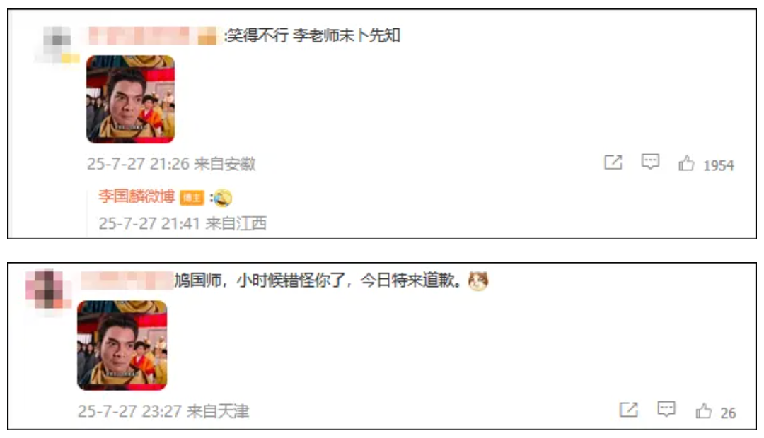Click the first commenter's blurred avatar
This screenshot has height=438, width=764.
(57, 45)
